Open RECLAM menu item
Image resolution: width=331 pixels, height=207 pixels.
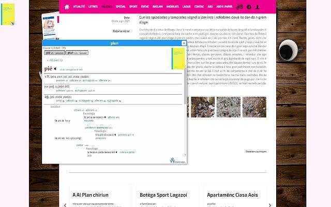tap(157, 7)
